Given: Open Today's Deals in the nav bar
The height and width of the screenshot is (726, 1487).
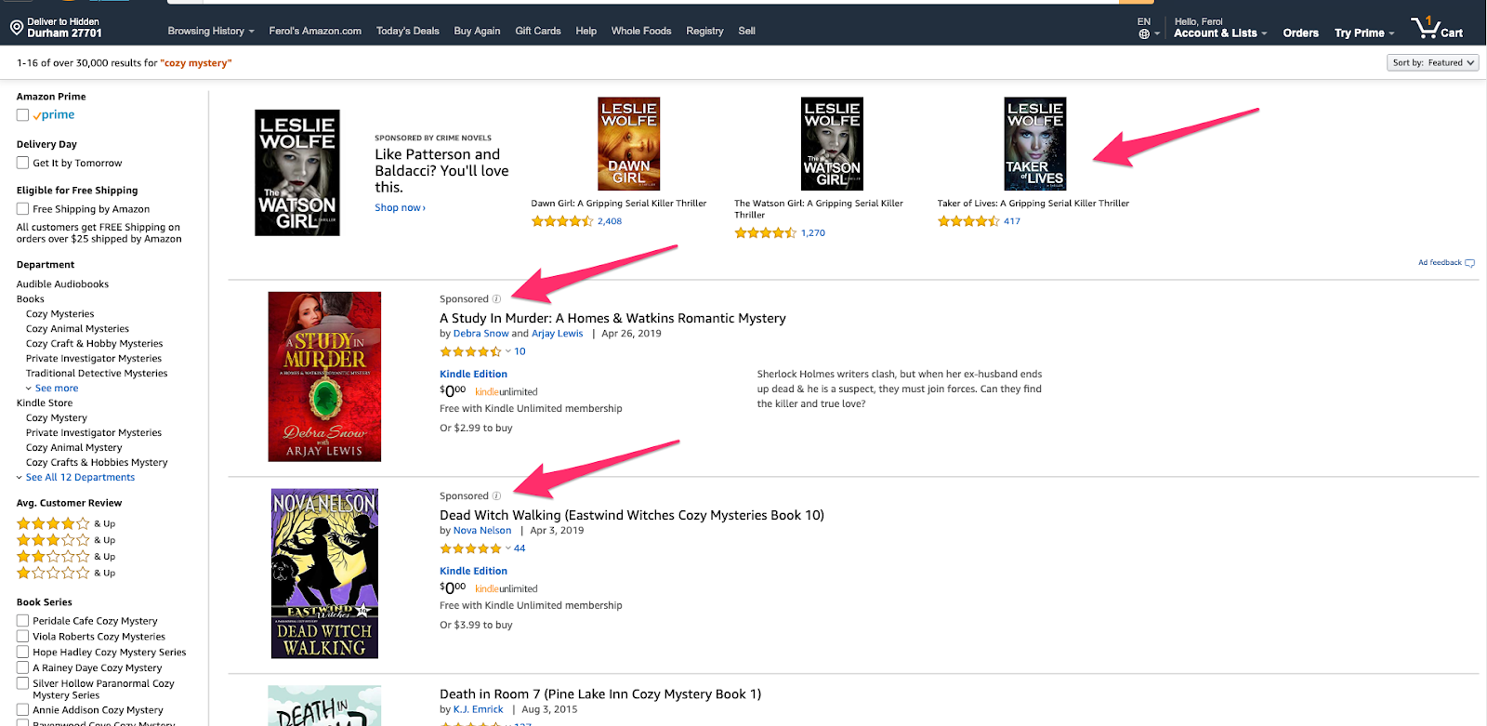Looking at the screenshot, I should (408, 31).
